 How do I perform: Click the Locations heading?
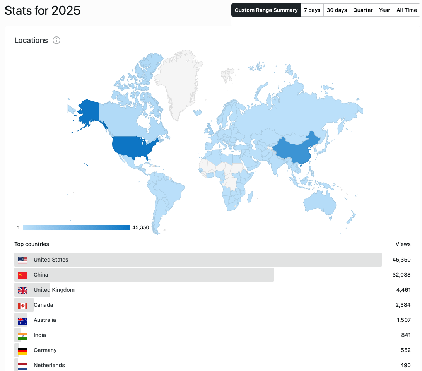pyautogui.click(x=31, y=40)
